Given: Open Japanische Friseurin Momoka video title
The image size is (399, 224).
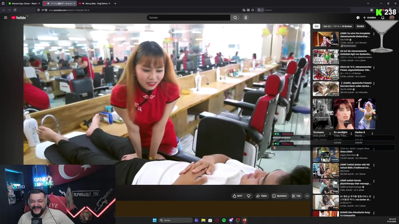Looking at the screenshot, I should 356,85.
